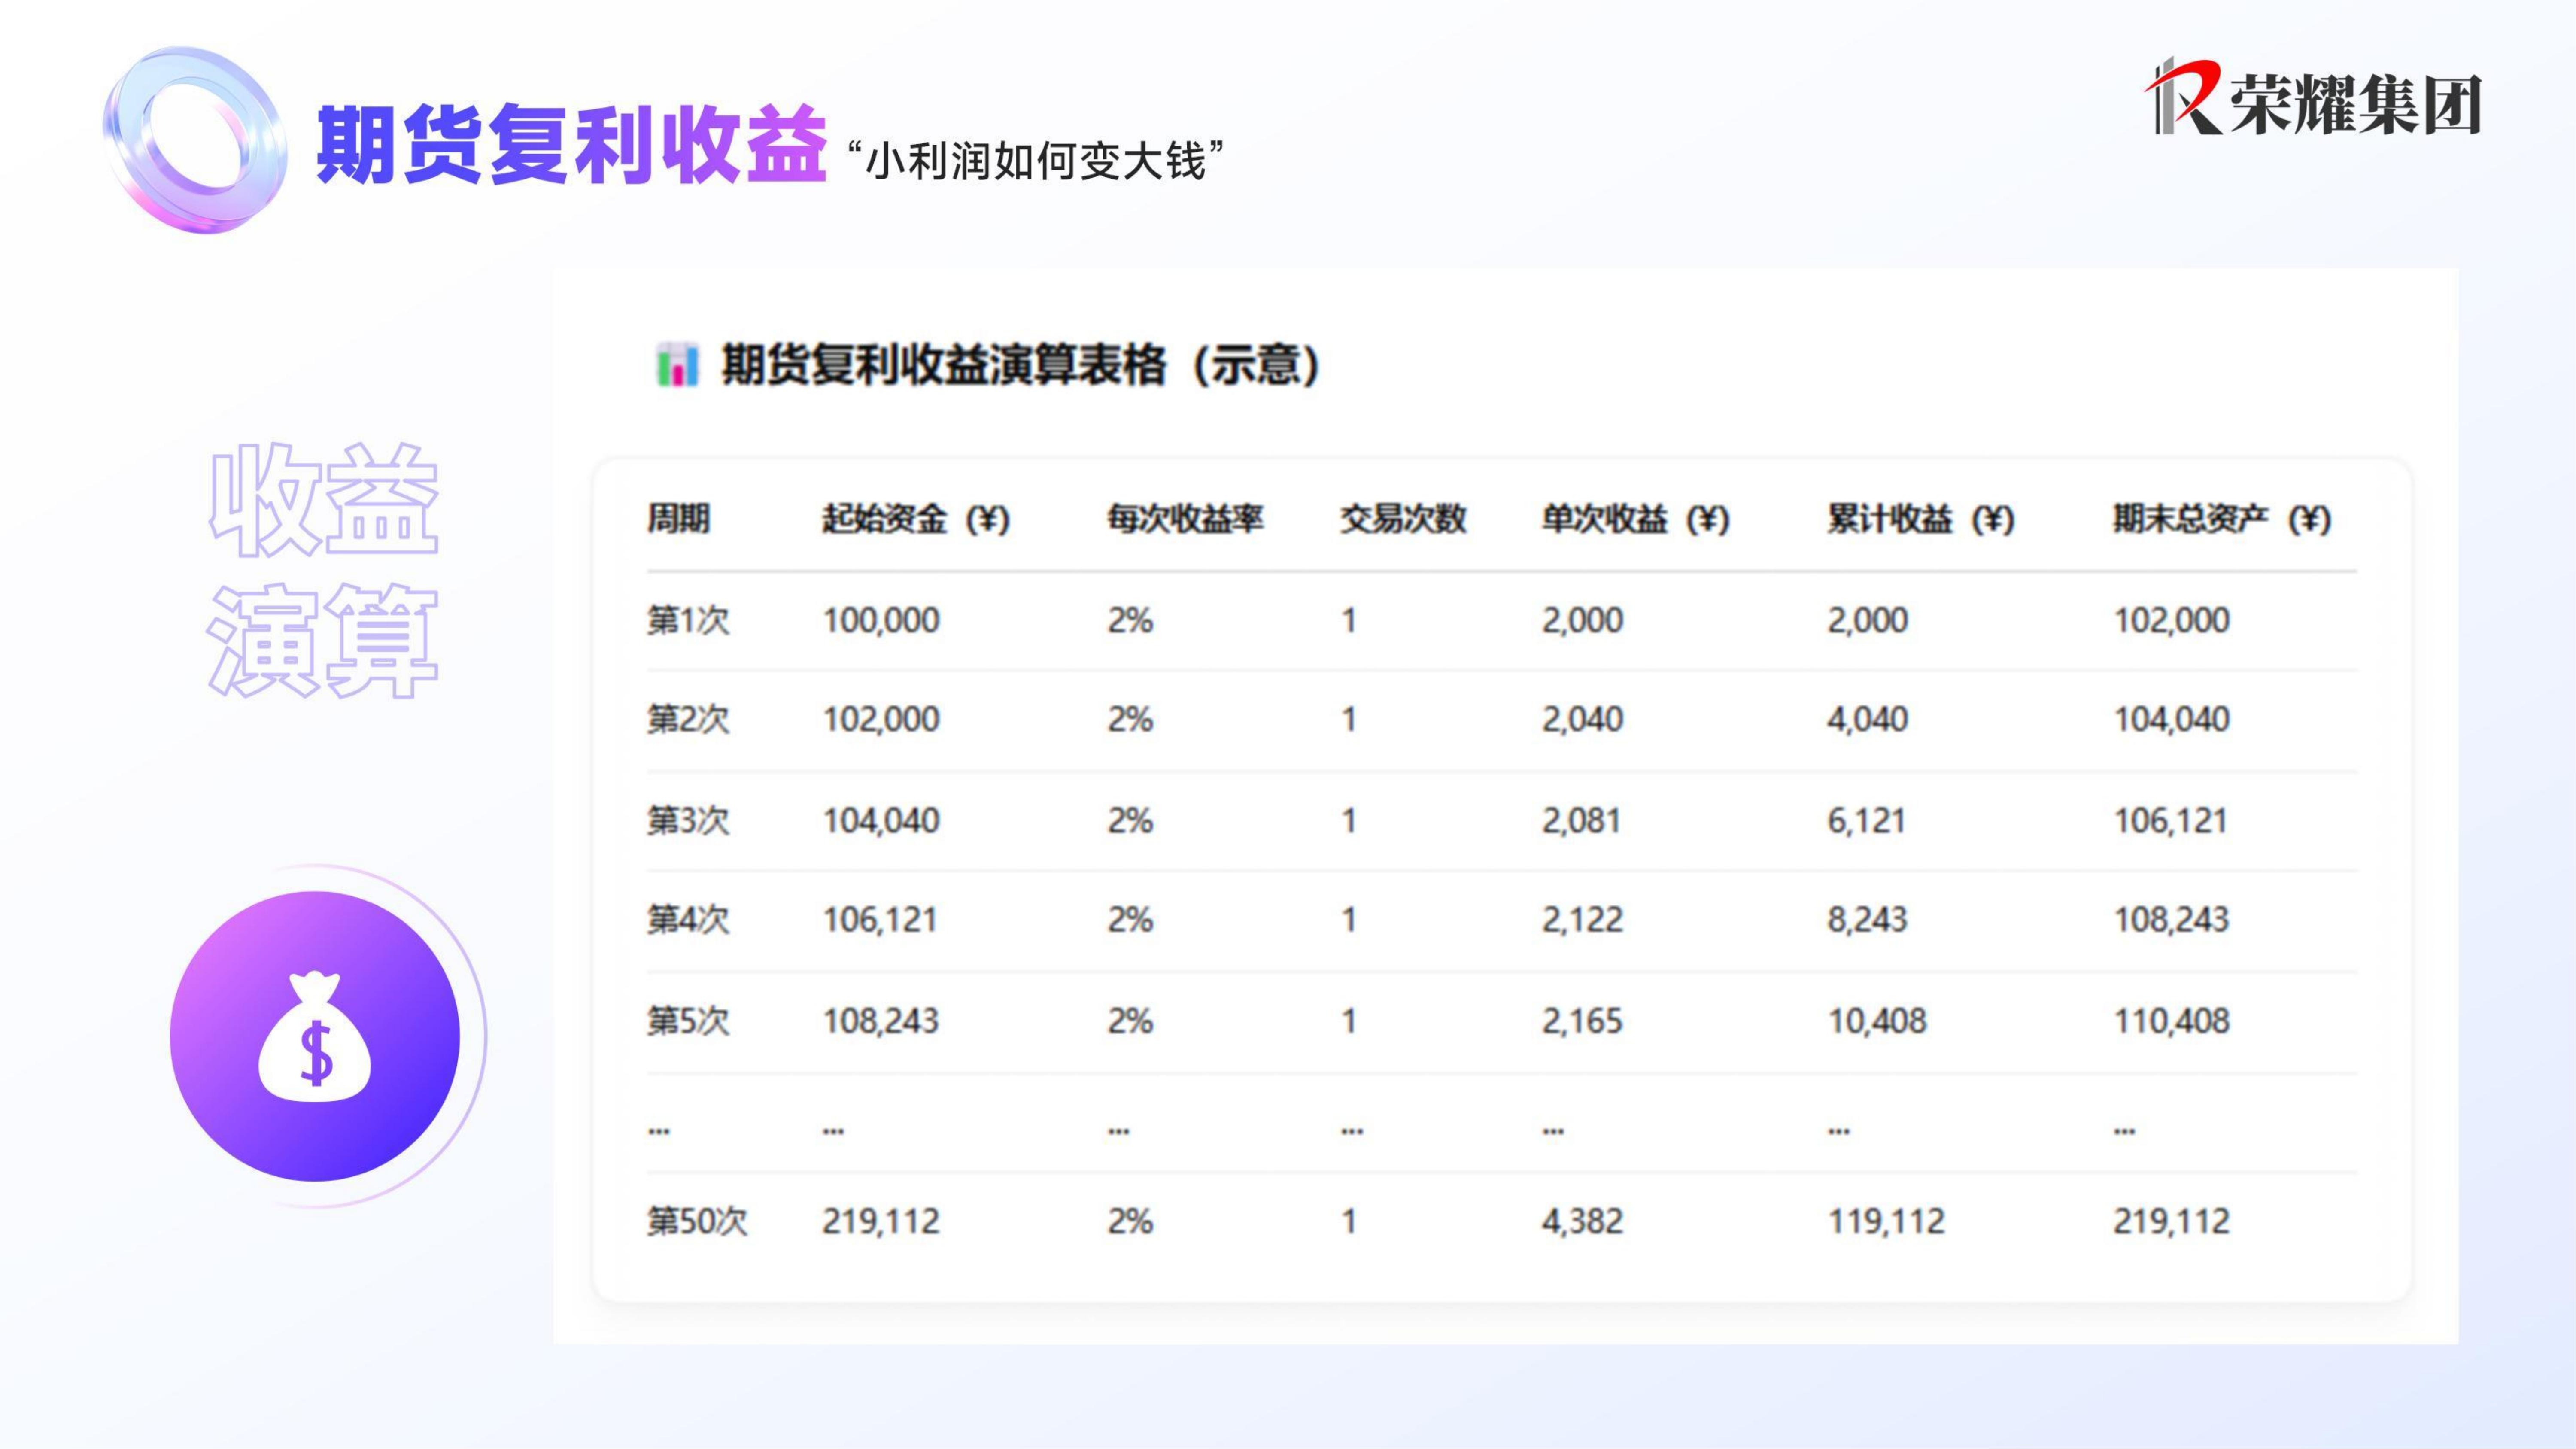Click ending assets 104,040 in 第2次 row
Screen dimensions: 2576x1449
[2172, 720]
